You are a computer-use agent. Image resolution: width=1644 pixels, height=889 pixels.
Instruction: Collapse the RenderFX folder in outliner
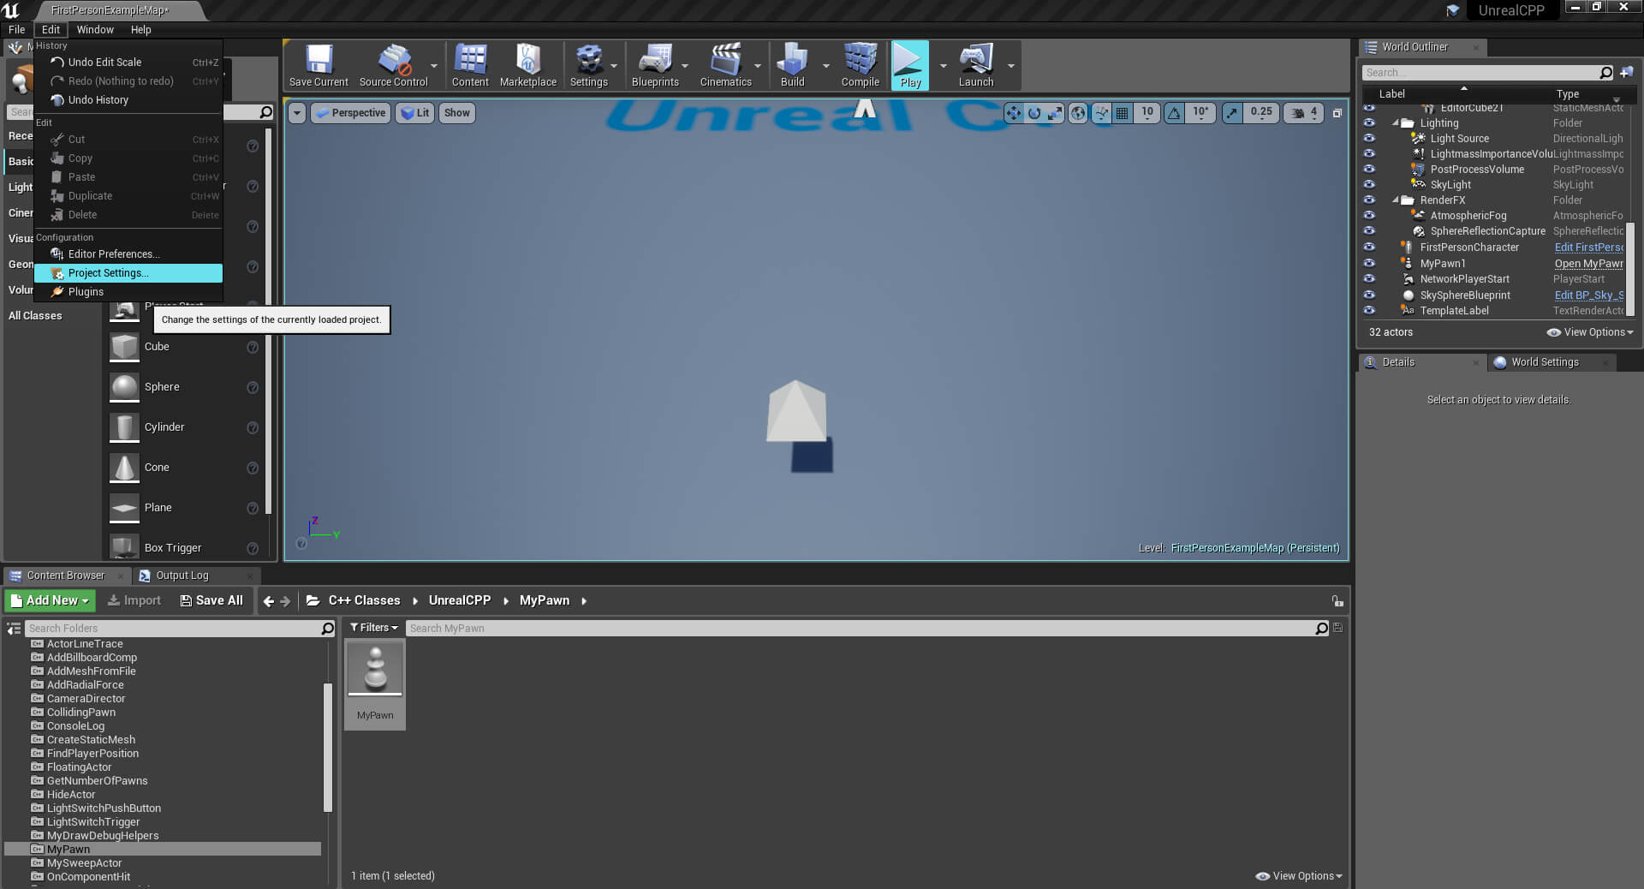(x=1395, y=200)
